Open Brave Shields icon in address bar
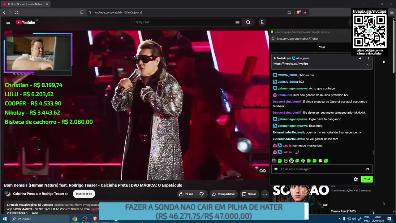The image size is (396, 223). pyautogui.click(x=298, y=12)
